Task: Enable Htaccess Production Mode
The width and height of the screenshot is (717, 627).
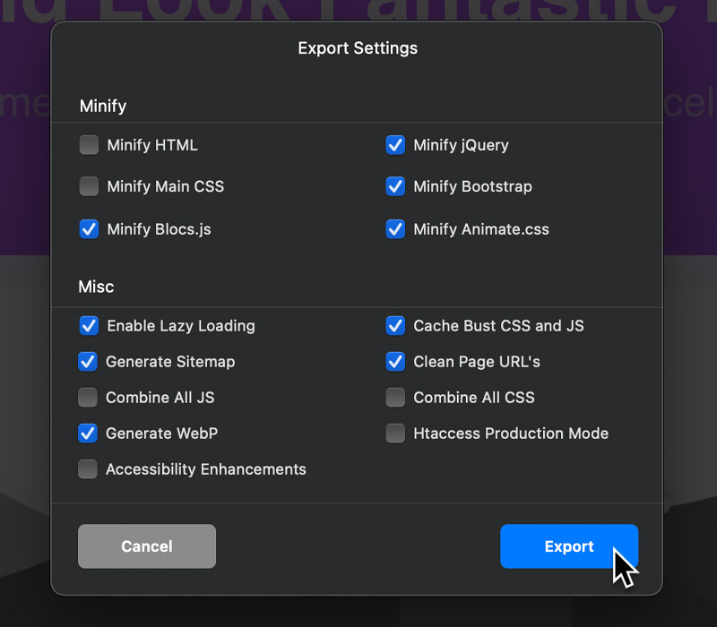Action: tap(395, 434)
